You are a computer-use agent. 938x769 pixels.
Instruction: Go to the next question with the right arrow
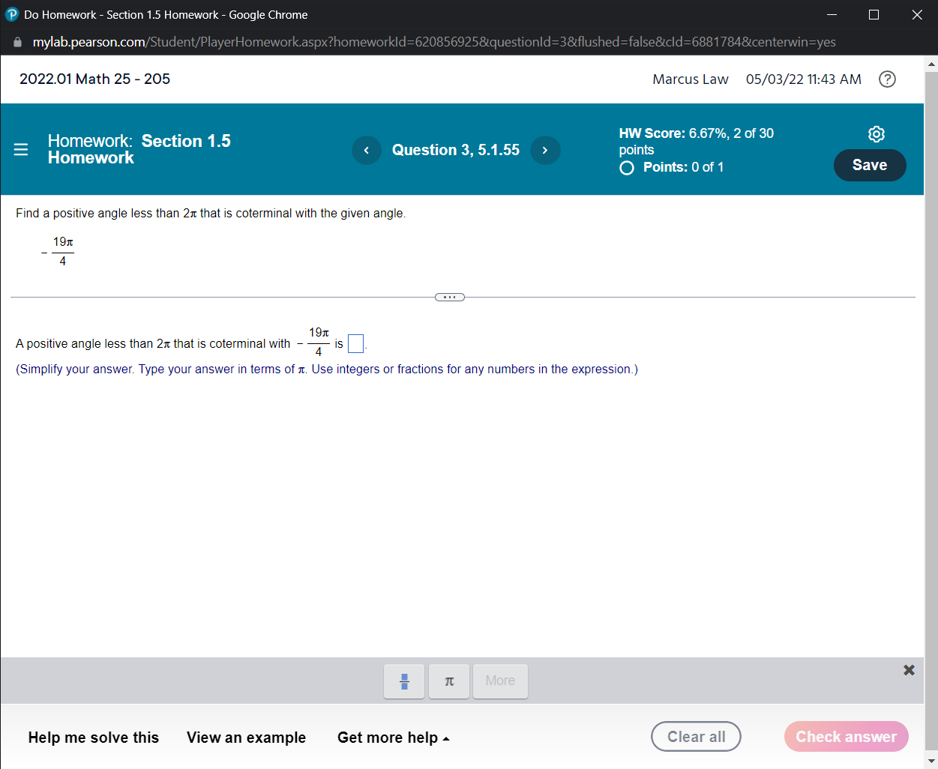(x=545, y=150)
